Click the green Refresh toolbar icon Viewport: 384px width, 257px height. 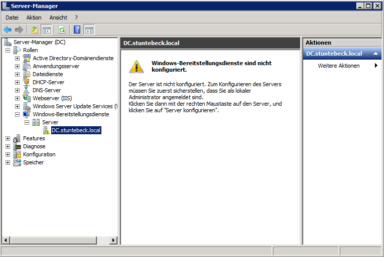click(x=62, y=30)
